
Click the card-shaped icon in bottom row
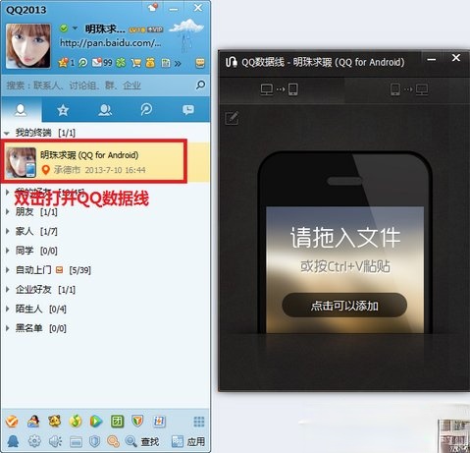pyautogui.click(x=77, y=442)
